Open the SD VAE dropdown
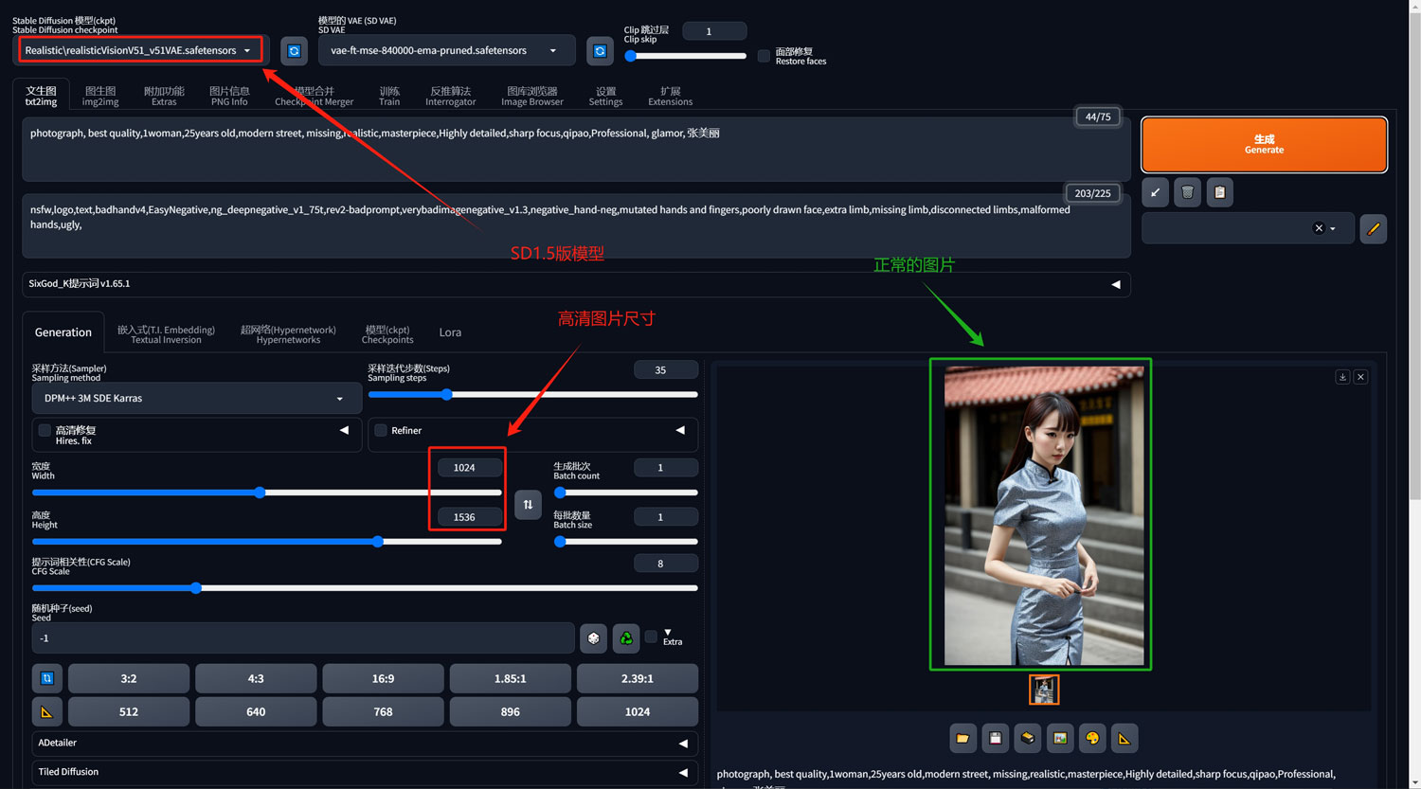Image resolution: width=1421 pixels, height=789 pixels. coord(446,50)
